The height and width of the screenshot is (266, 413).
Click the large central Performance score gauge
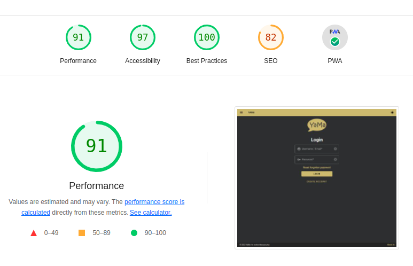(97, 146)
